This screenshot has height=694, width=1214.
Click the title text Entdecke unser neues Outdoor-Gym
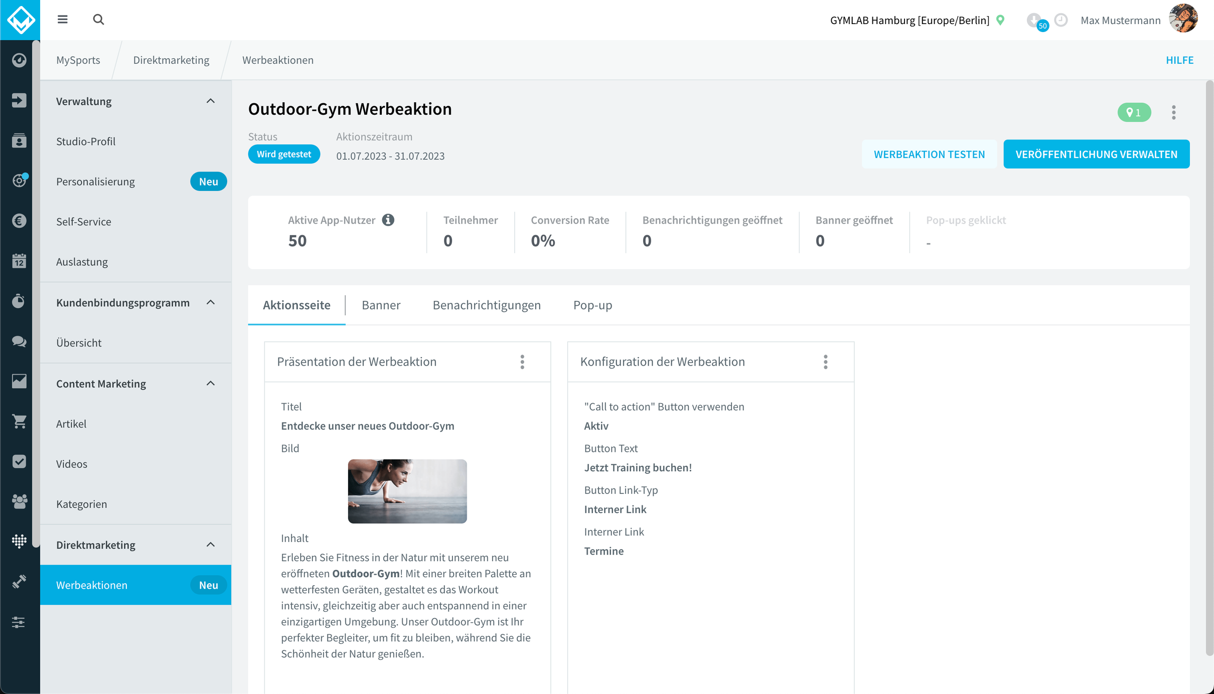click(x=368, y=426)
